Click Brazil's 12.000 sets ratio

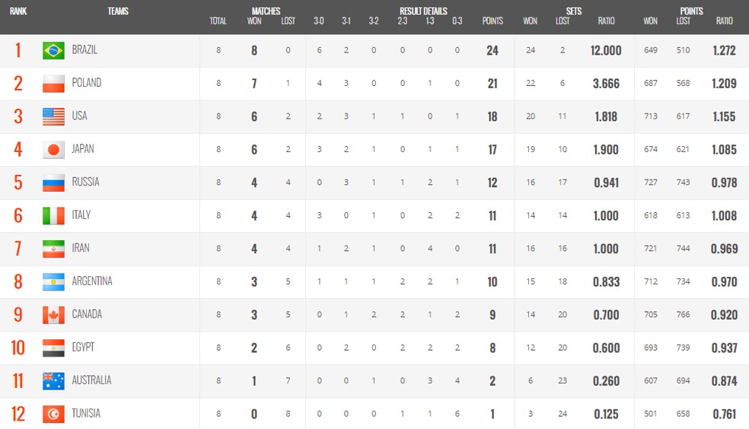tap(606, 50)
